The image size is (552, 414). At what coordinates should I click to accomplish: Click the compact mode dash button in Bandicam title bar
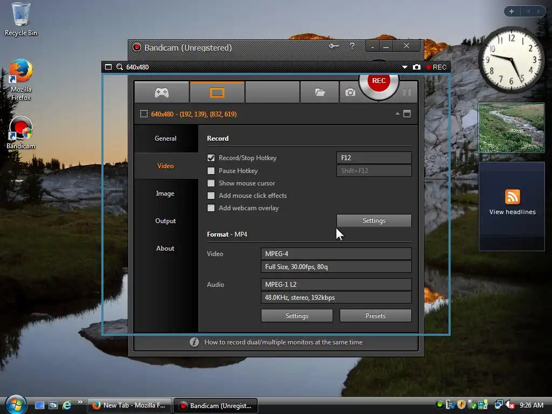[372, 46]
